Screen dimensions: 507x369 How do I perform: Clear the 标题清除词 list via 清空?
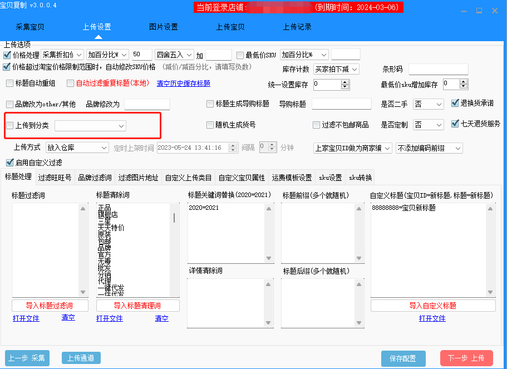click(x=161, y=318)
